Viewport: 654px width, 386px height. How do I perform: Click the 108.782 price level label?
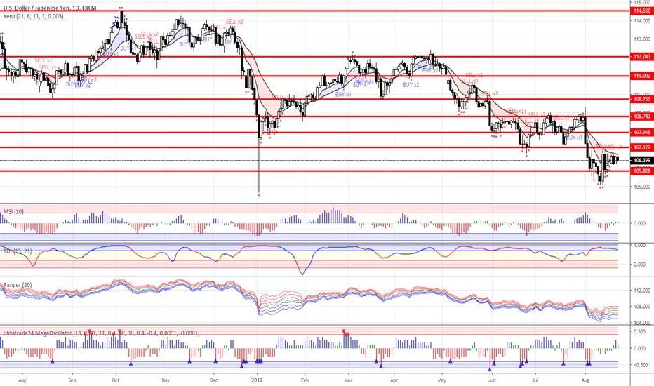642,117
